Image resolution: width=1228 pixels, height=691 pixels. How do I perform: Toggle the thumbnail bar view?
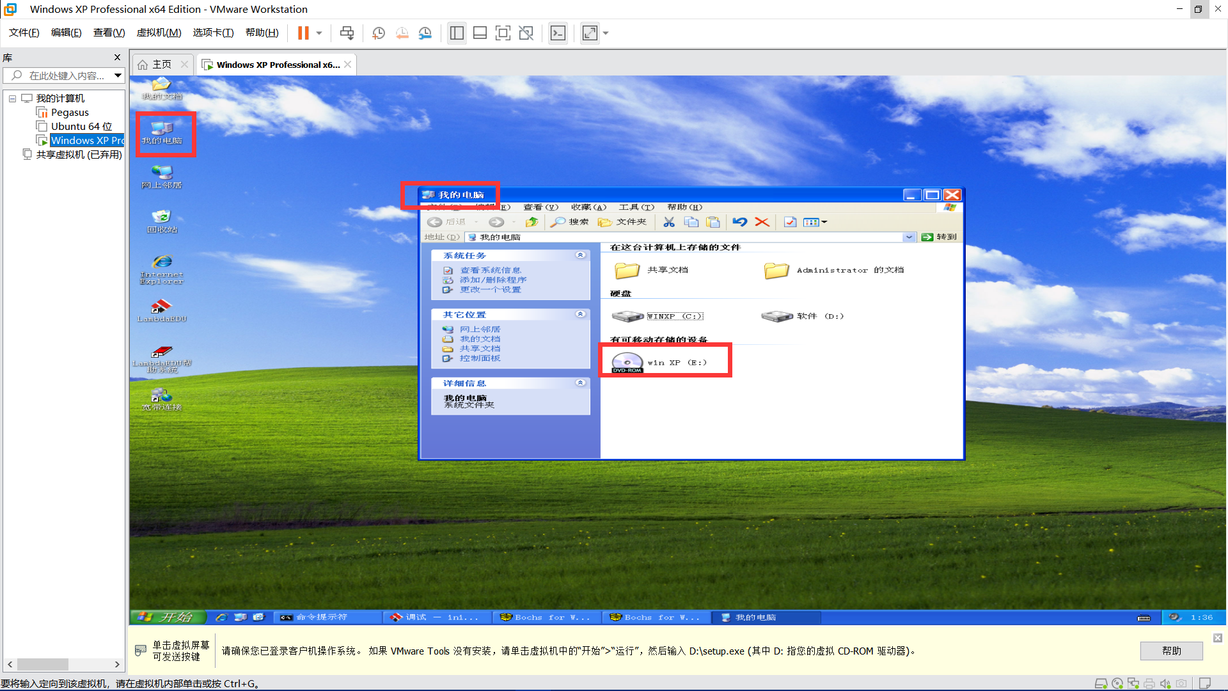click(x=480, y=33)
